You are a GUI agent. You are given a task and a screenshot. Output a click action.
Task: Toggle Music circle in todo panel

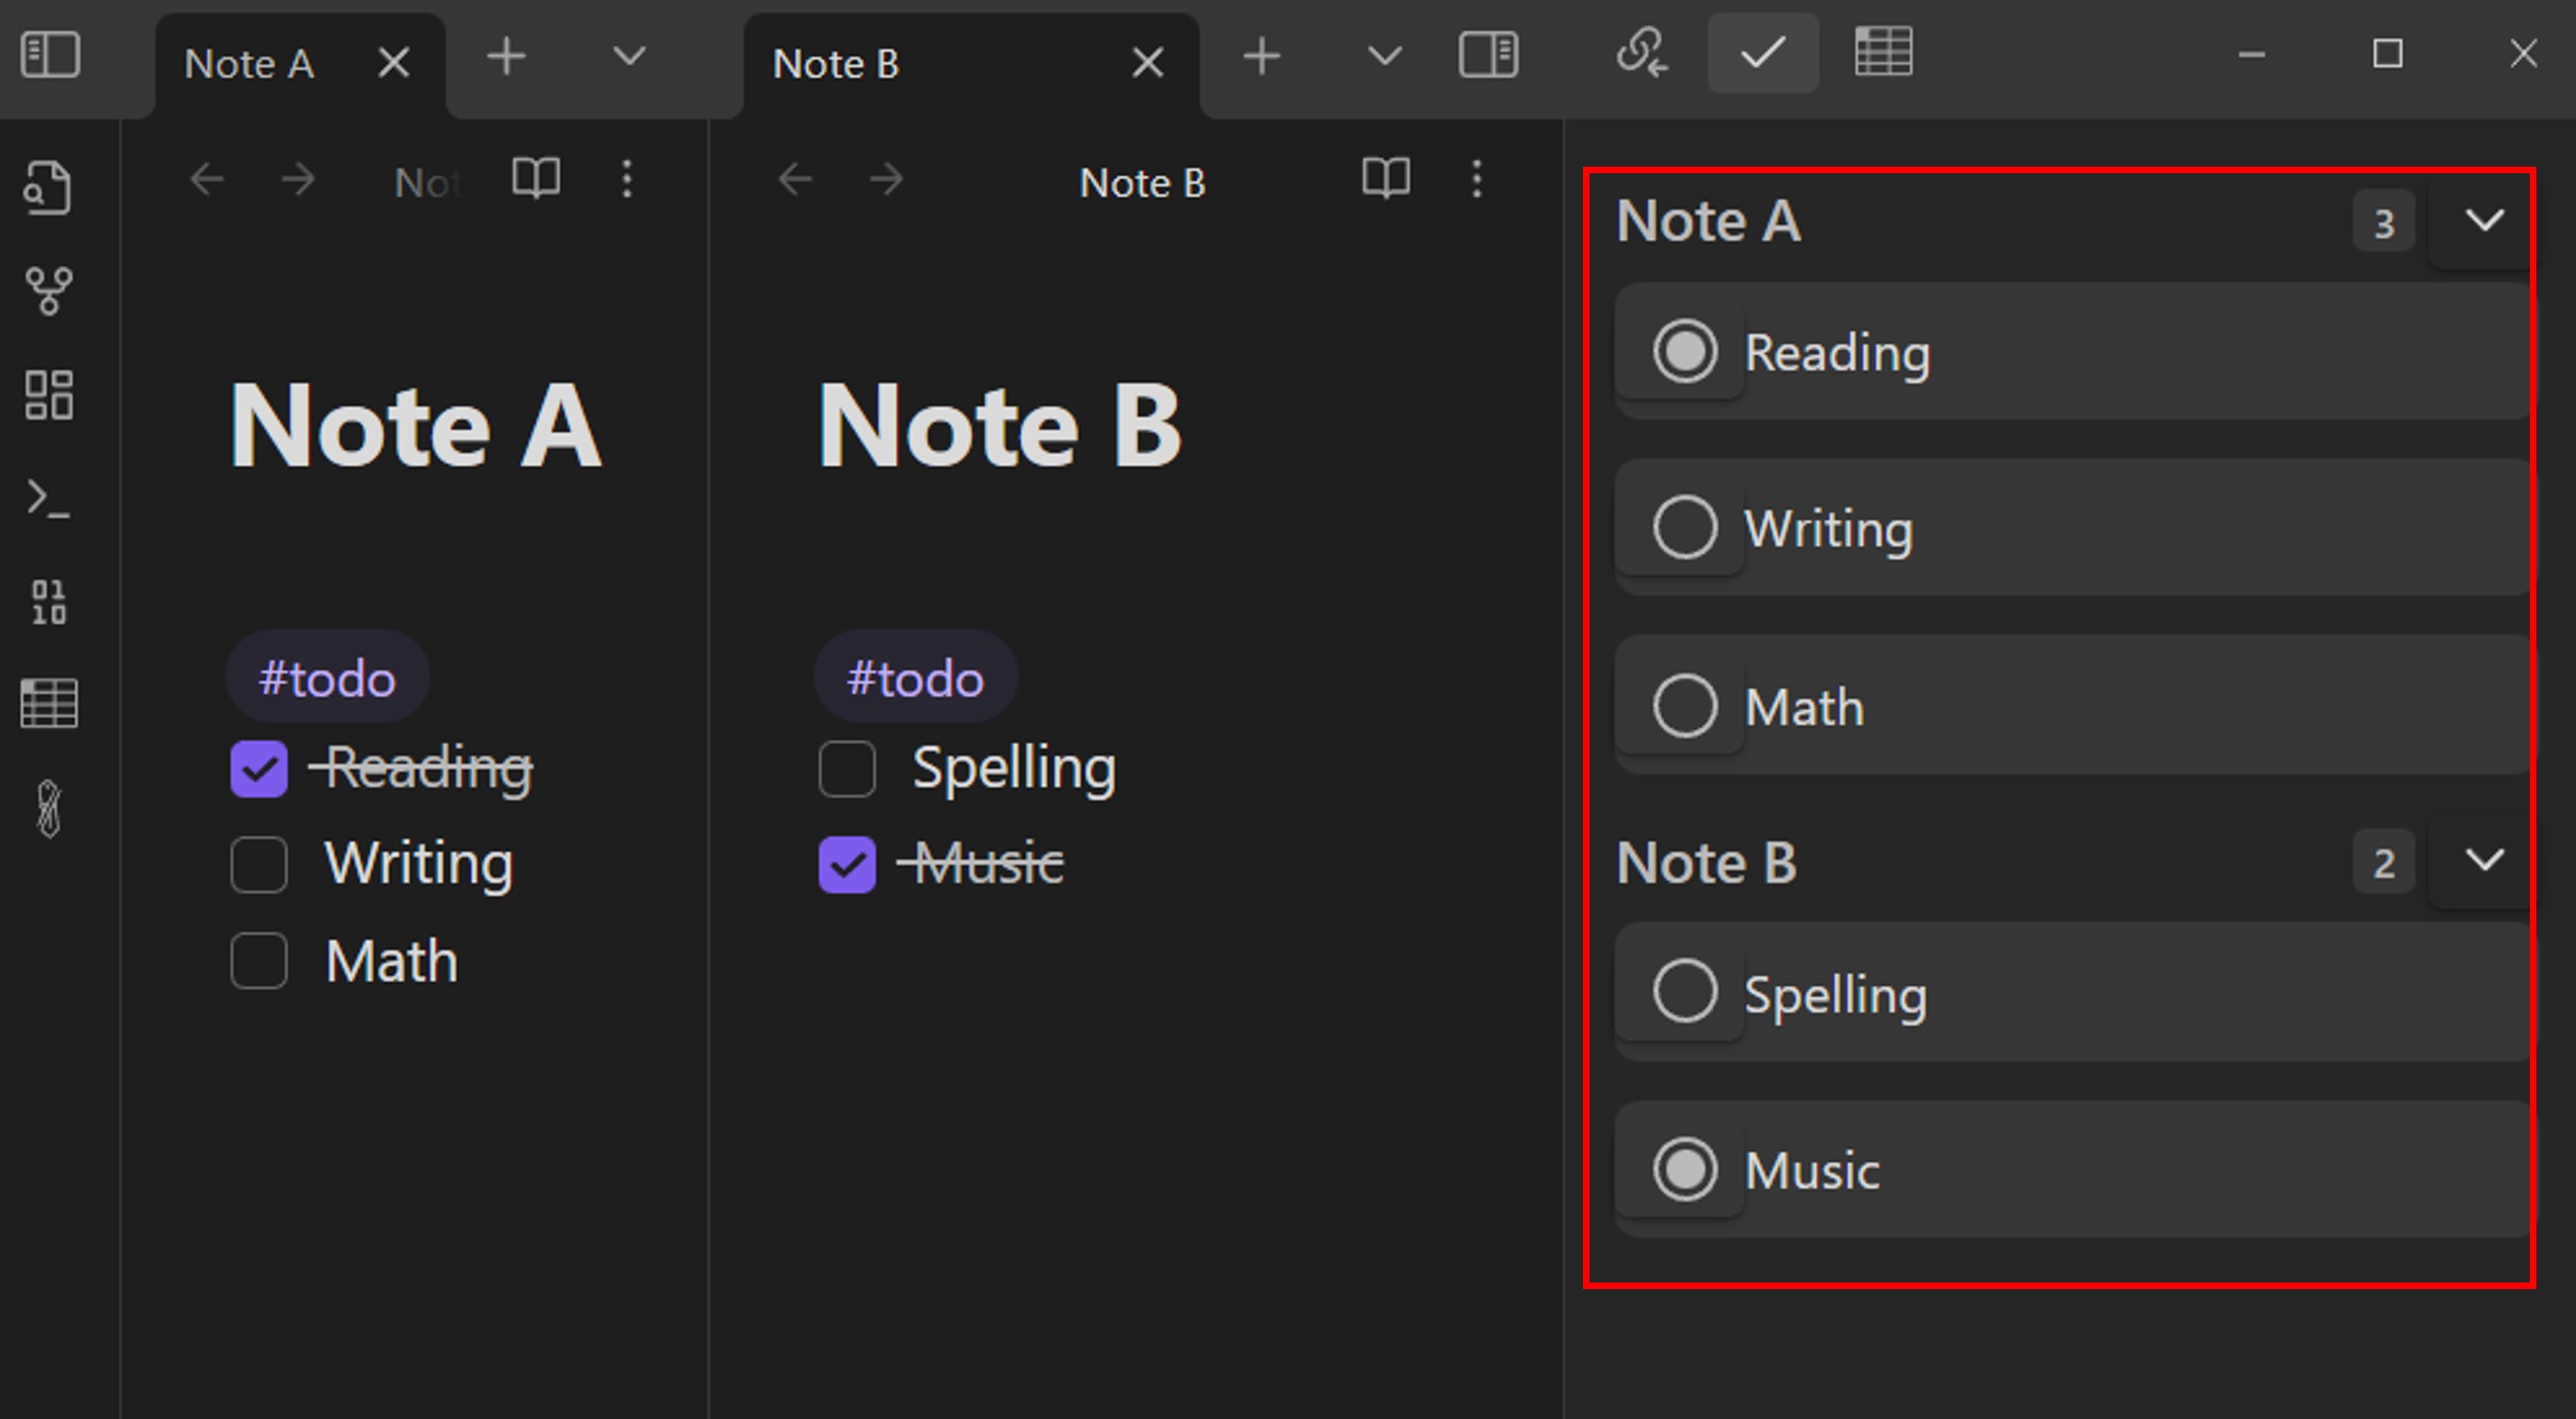click(1685, 1169)
